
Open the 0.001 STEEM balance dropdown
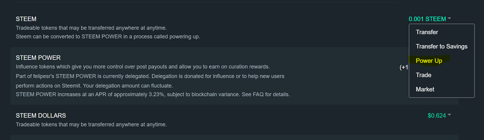coord(430,19)
